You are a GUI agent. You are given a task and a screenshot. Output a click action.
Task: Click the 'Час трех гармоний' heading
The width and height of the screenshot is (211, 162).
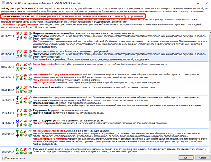[x=44, y=123]
